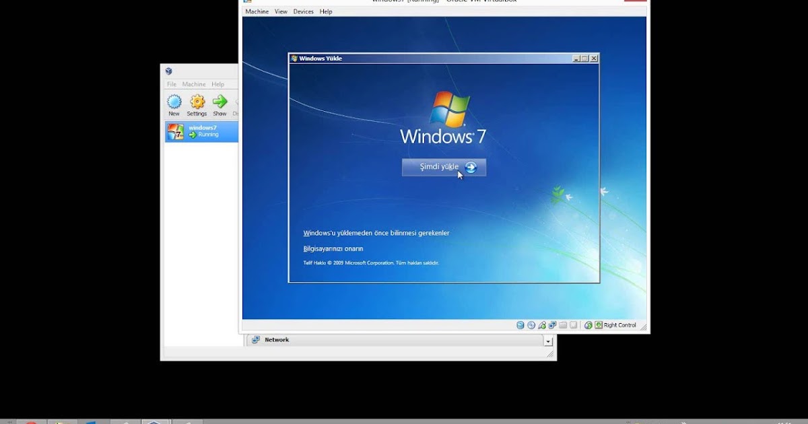The height and width of the screenshot is (424, 808).
Task: Open File menu in VirtualBox Manager
Action: [x=172, y=84]
